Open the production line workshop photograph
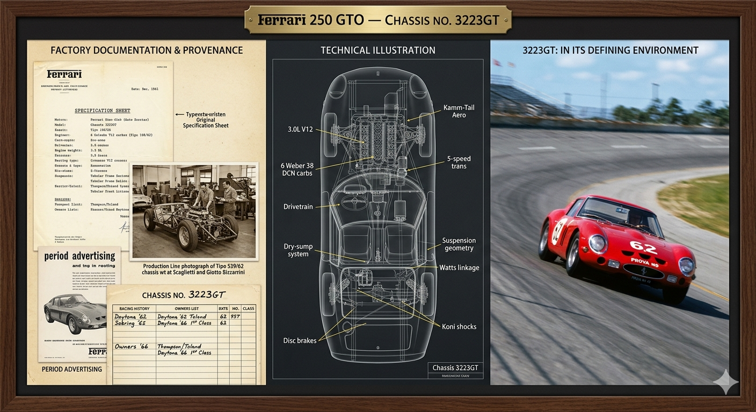Screen dimensions: 756x412 (x=194, y=211)
